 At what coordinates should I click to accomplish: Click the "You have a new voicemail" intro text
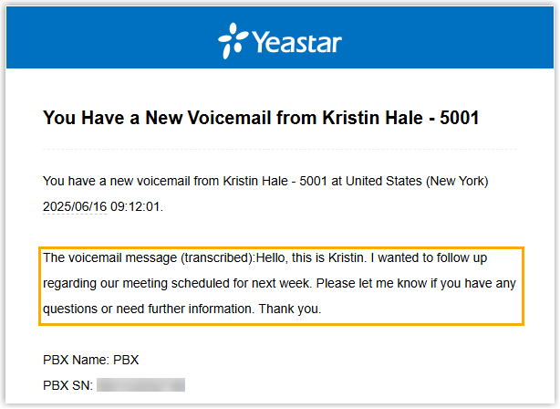pos(111,181)
